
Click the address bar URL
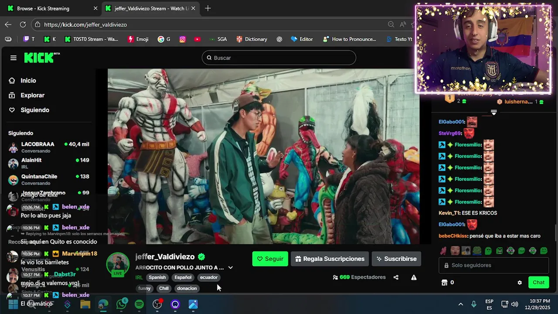click(85, 24)
